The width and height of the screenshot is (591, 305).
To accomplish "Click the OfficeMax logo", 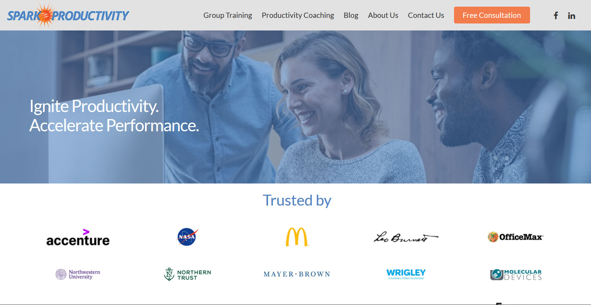I will pyautogui.click(x=515, y=237).
